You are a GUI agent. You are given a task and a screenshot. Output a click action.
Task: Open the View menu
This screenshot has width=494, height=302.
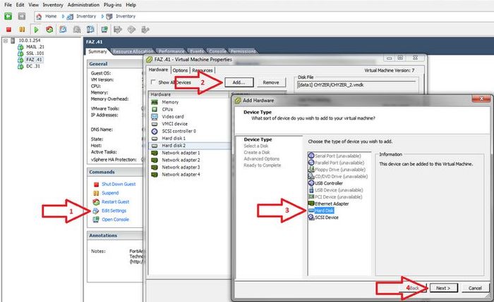(x=33, y=5)
